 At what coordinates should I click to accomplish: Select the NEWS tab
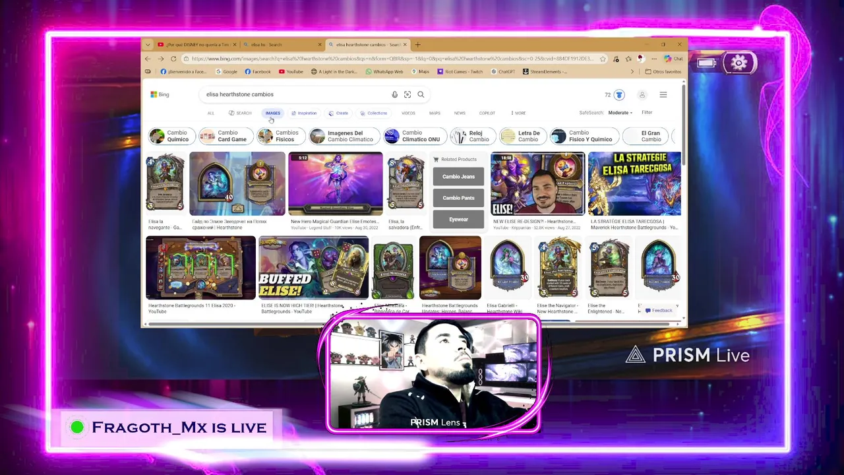click(460, 113)
